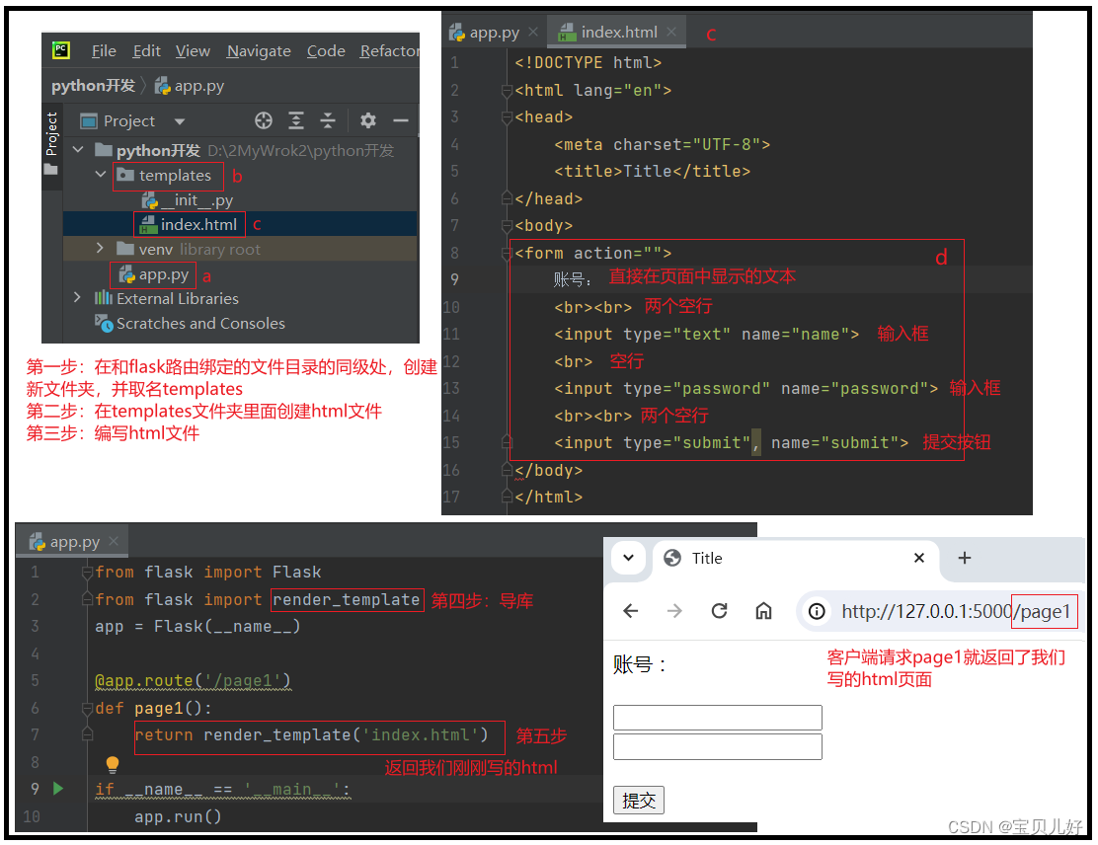Screen dimensions: 1098x845
Task: Open the browser tab search chevron
Action: pos(629,558)
